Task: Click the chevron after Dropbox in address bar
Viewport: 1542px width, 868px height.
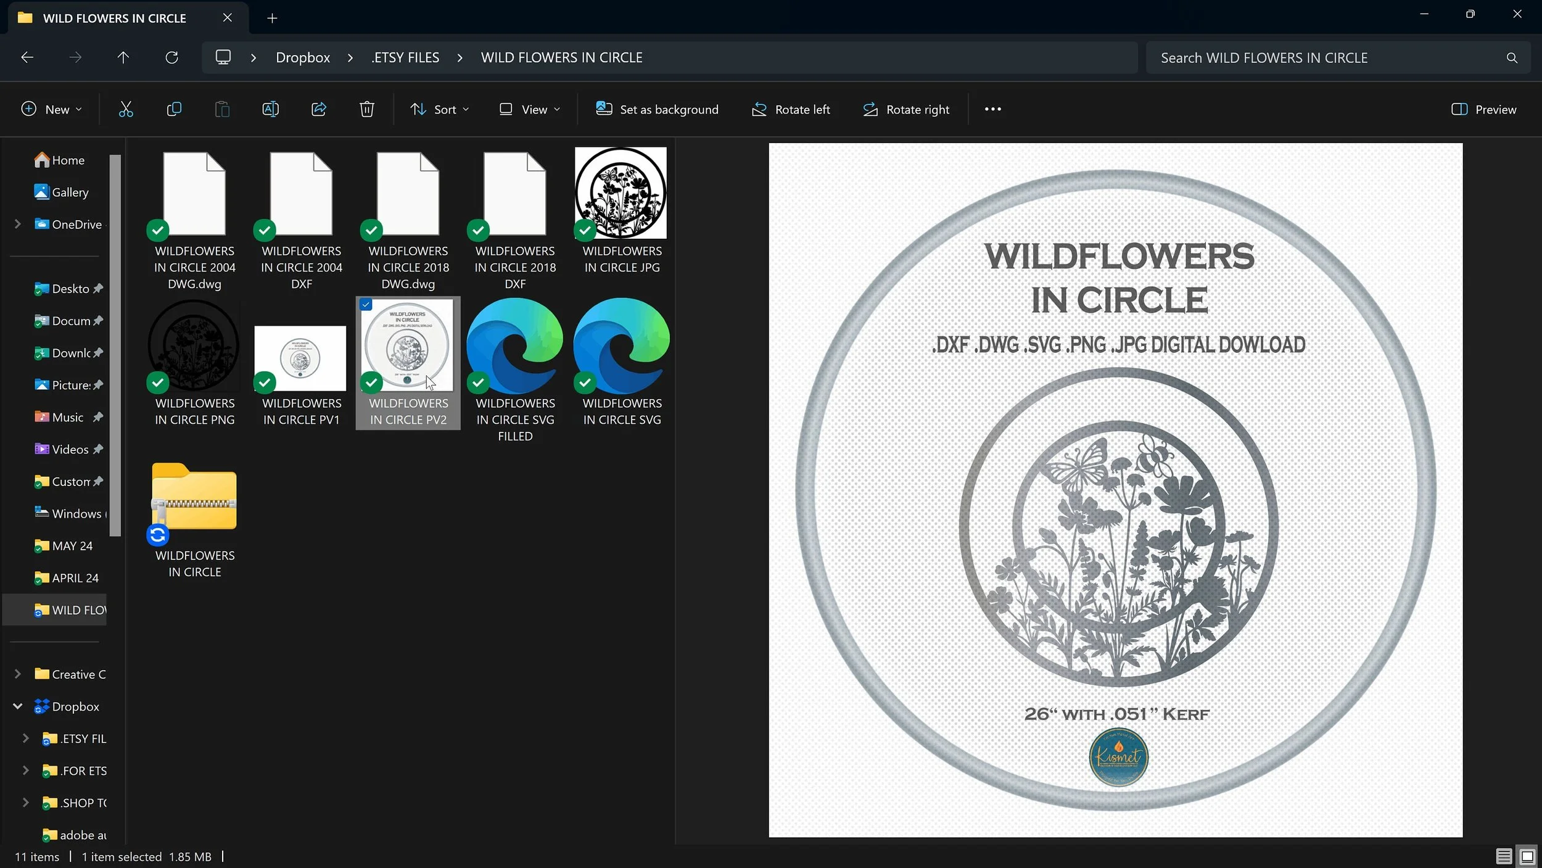Action: coord(350,57)
